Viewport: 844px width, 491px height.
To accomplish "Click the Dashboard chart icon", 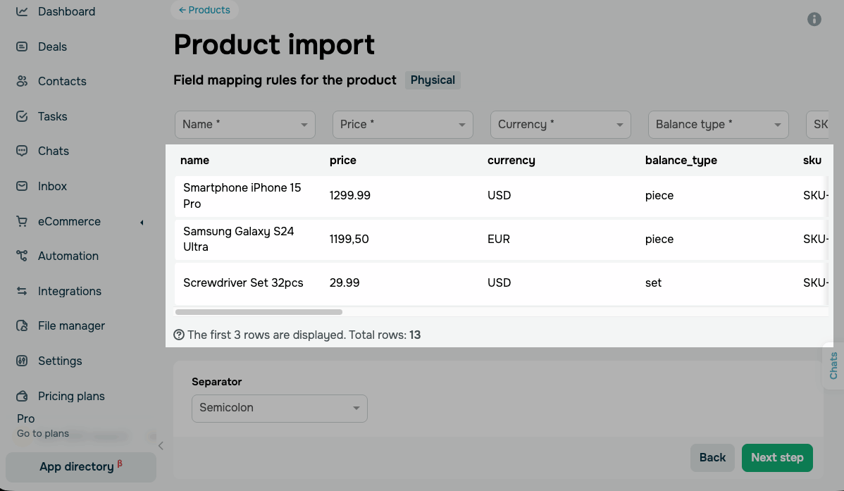I will (22, 11).
